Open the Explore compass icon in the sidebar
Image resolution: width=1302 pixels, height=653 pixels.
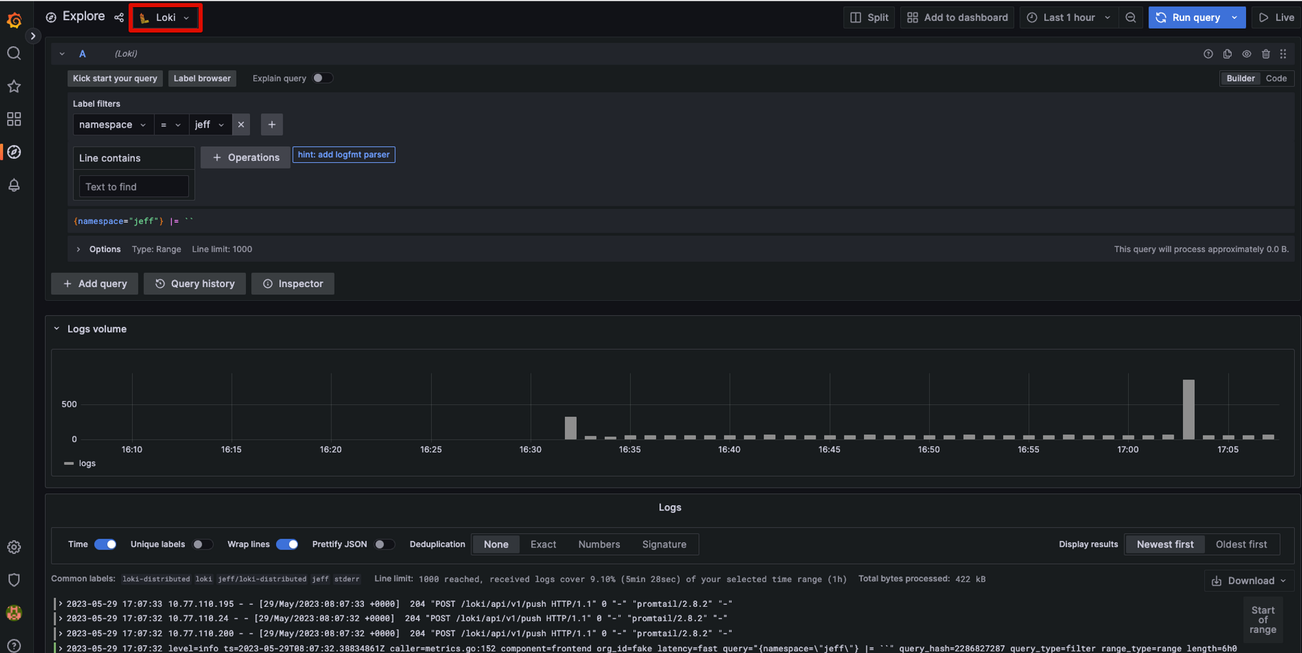(x=14, y=152)
